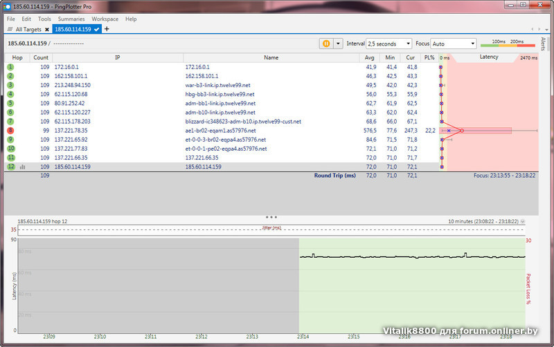Click the Focus: 23:13:55 - 23:18:22 text

pos(505,176)
